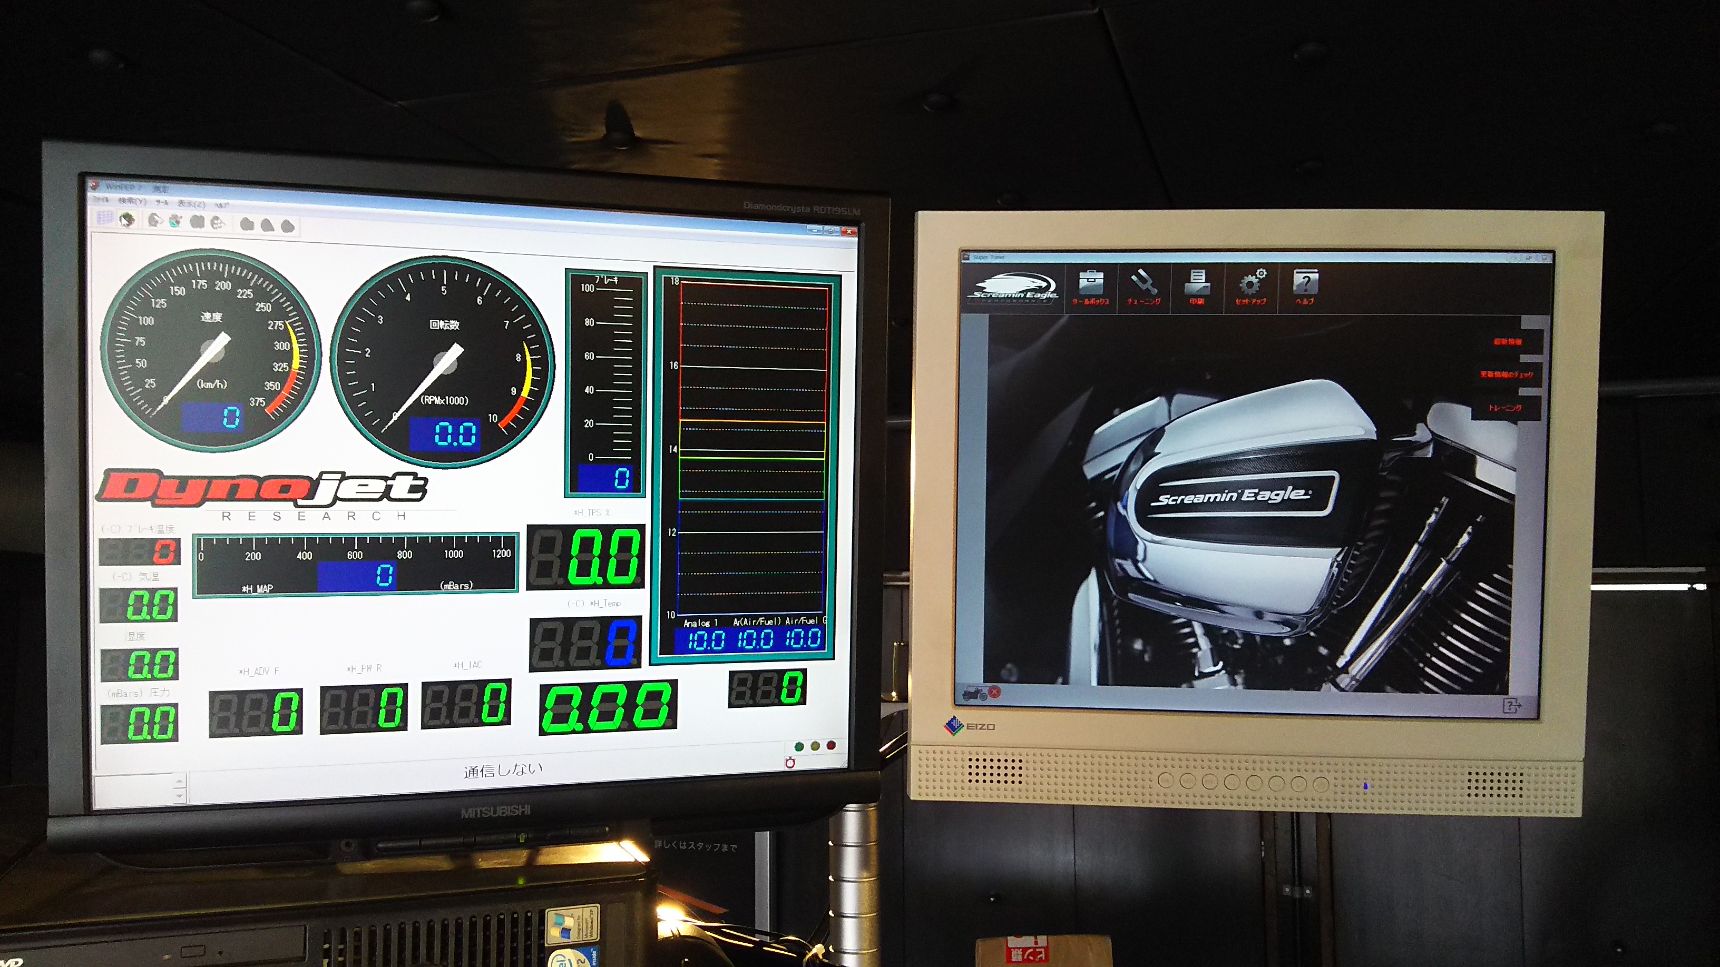
Task: Click the Analog 1 10.0 value under graph
Action: click(x=706, y=640)
